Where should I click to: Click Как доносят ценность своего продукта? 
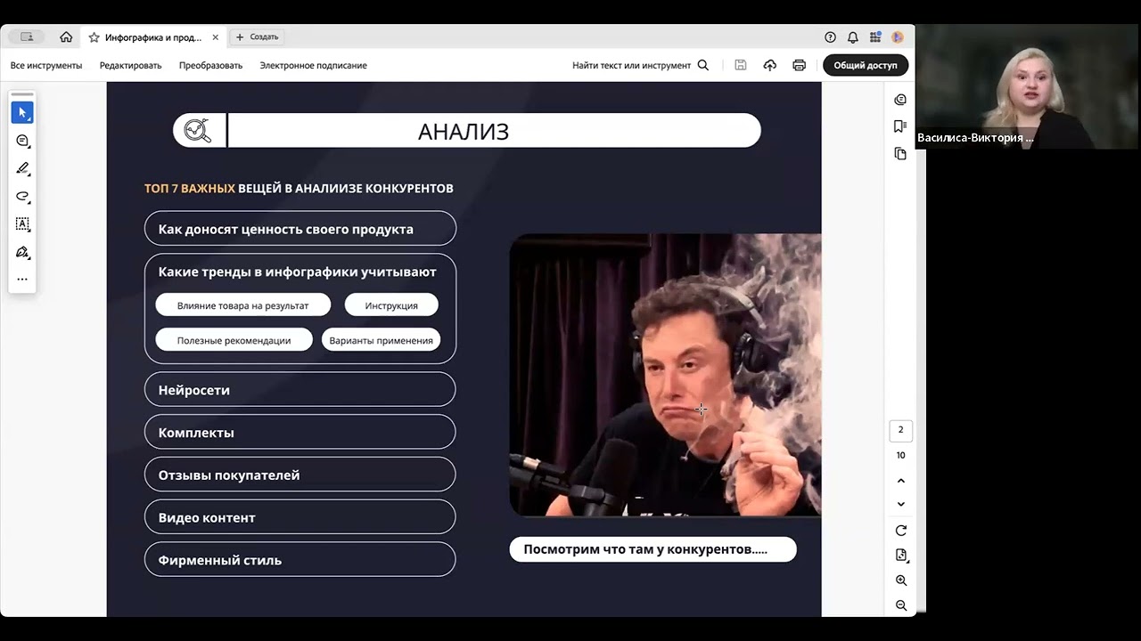[x=300, y=229]
